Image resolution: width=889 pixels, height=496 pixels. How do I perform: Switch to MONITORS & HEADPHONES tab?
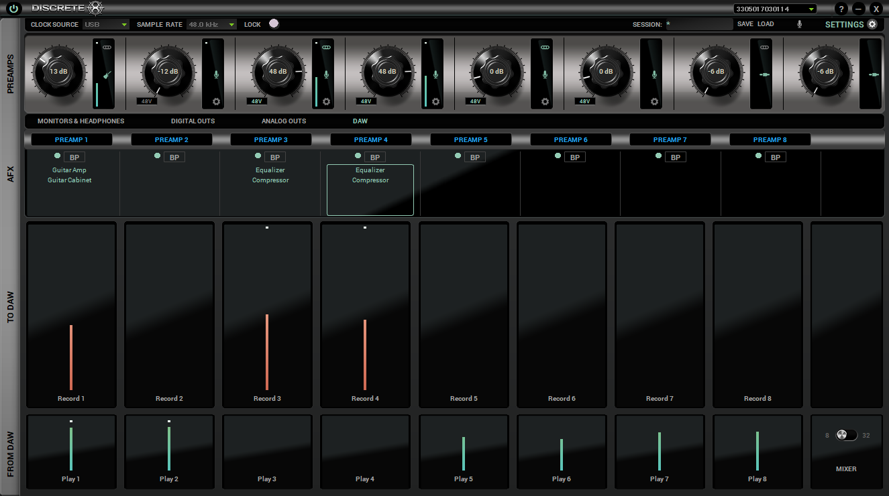(x=81, y=121)
